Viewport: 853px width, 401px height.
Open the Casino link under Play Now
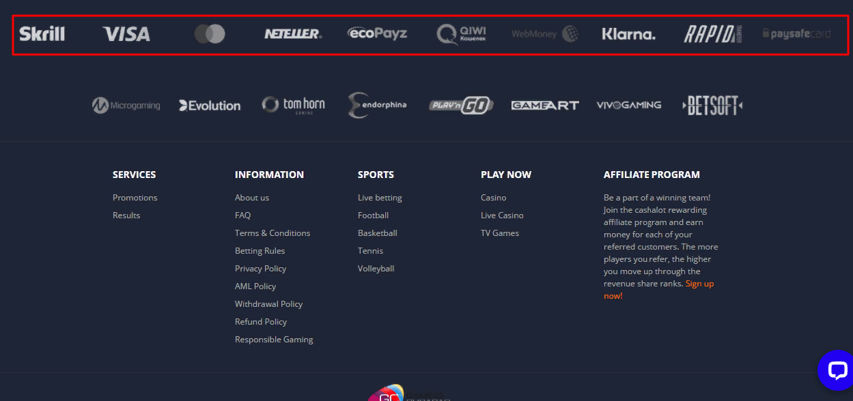click(x=494, y=198)
